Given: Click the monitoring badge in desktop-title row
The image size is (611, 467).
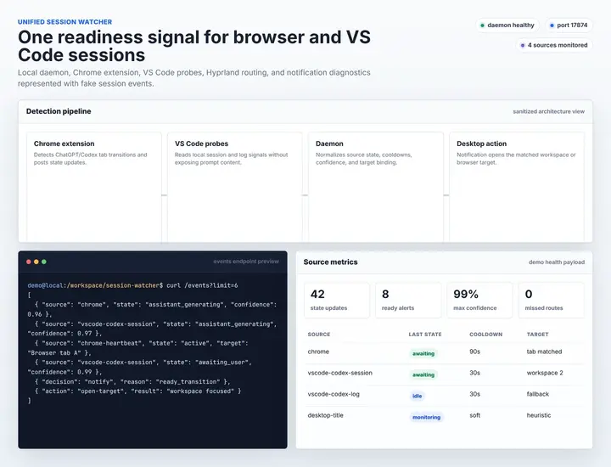Looking at the screenshot, I should pos(426,417).
